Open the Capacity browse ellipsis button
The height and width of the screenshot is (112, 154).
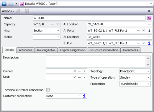[52, 24]
